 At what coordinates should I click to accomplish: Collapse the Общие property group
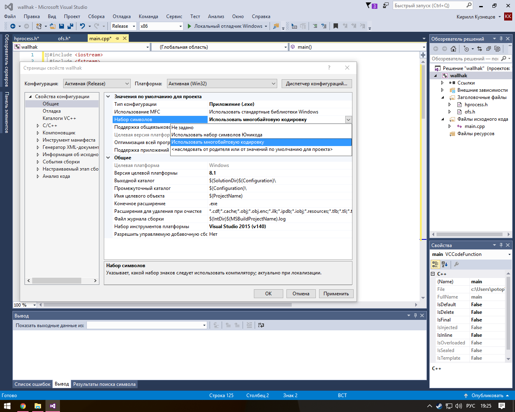pos(108,158)
